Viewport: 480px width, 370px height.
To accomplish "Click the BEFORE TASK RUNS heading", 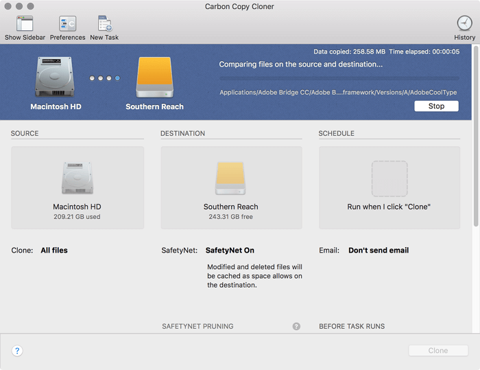I will (x=352, y=327).
